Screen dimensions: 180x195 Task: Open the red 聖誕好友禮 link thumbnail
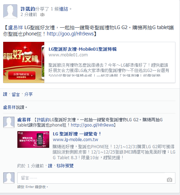click(x=24, y=62)
